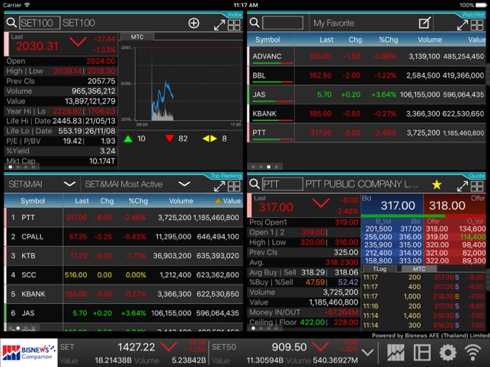Viewport: 490px width, 367px height.
Task: Open the SET&MAI Most Active ranking dropdown
Action: 138,184
